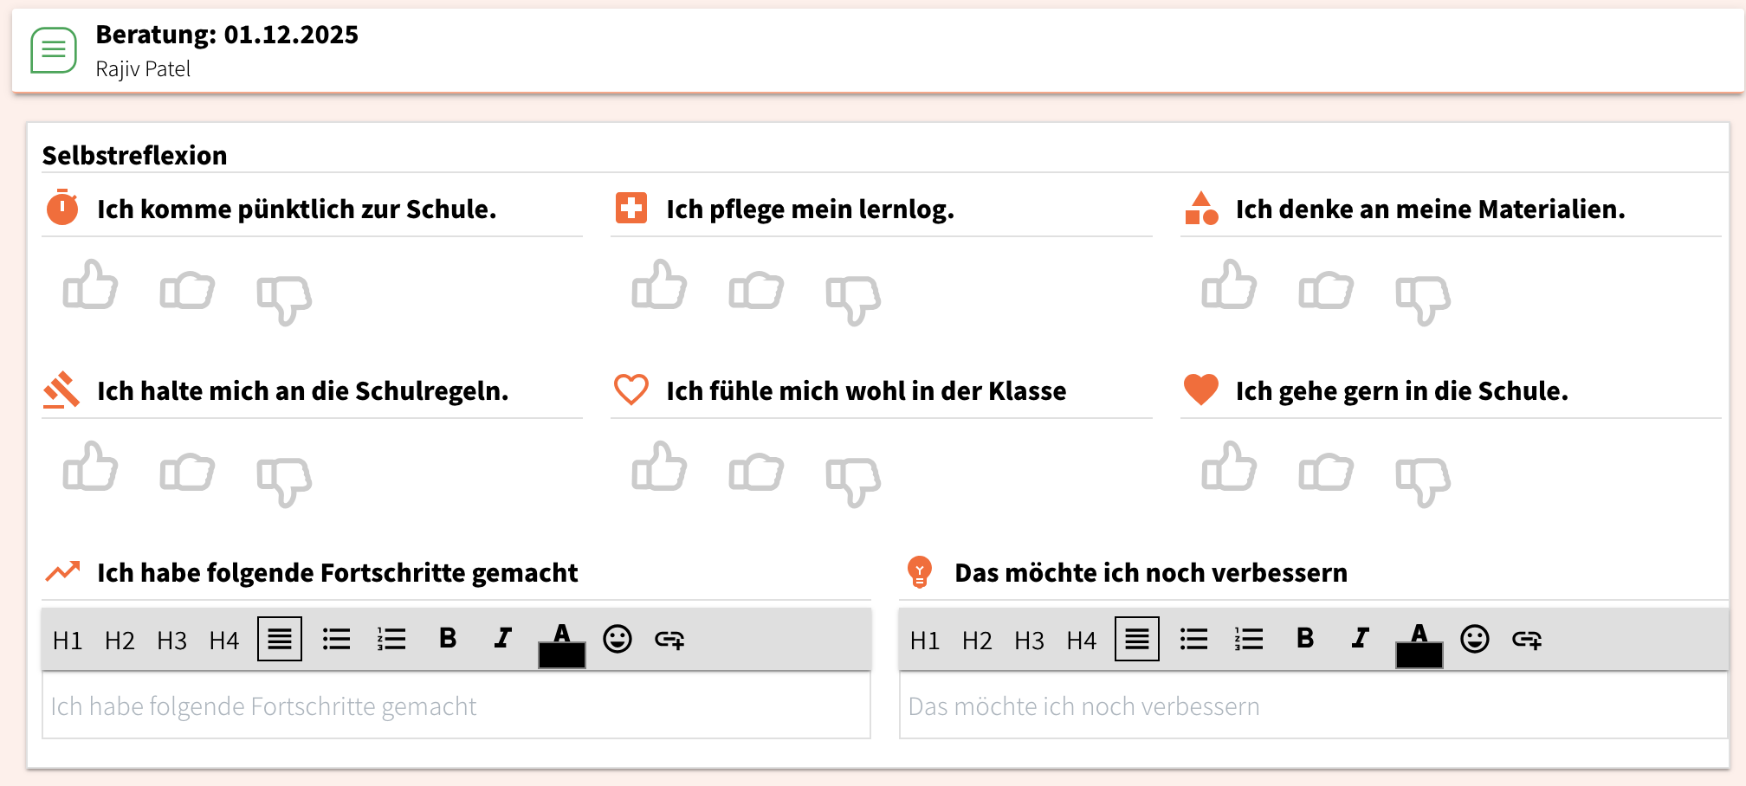Toggle italic in the 'verbessern' editor toolbar
This screenshot has height=786, width=1746.
click(x=1361, y=639)
